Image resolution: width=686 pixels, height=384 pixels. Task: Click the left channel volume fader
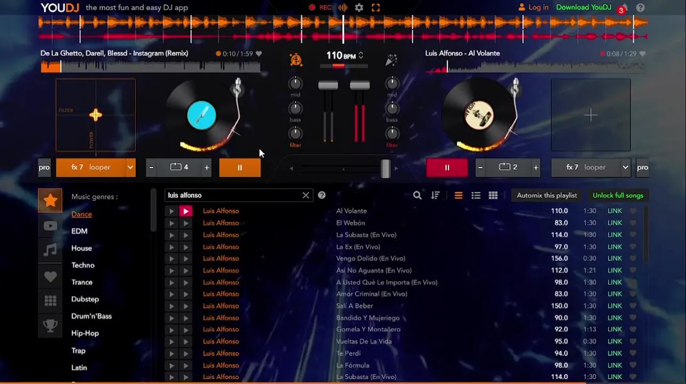(328, 85)
